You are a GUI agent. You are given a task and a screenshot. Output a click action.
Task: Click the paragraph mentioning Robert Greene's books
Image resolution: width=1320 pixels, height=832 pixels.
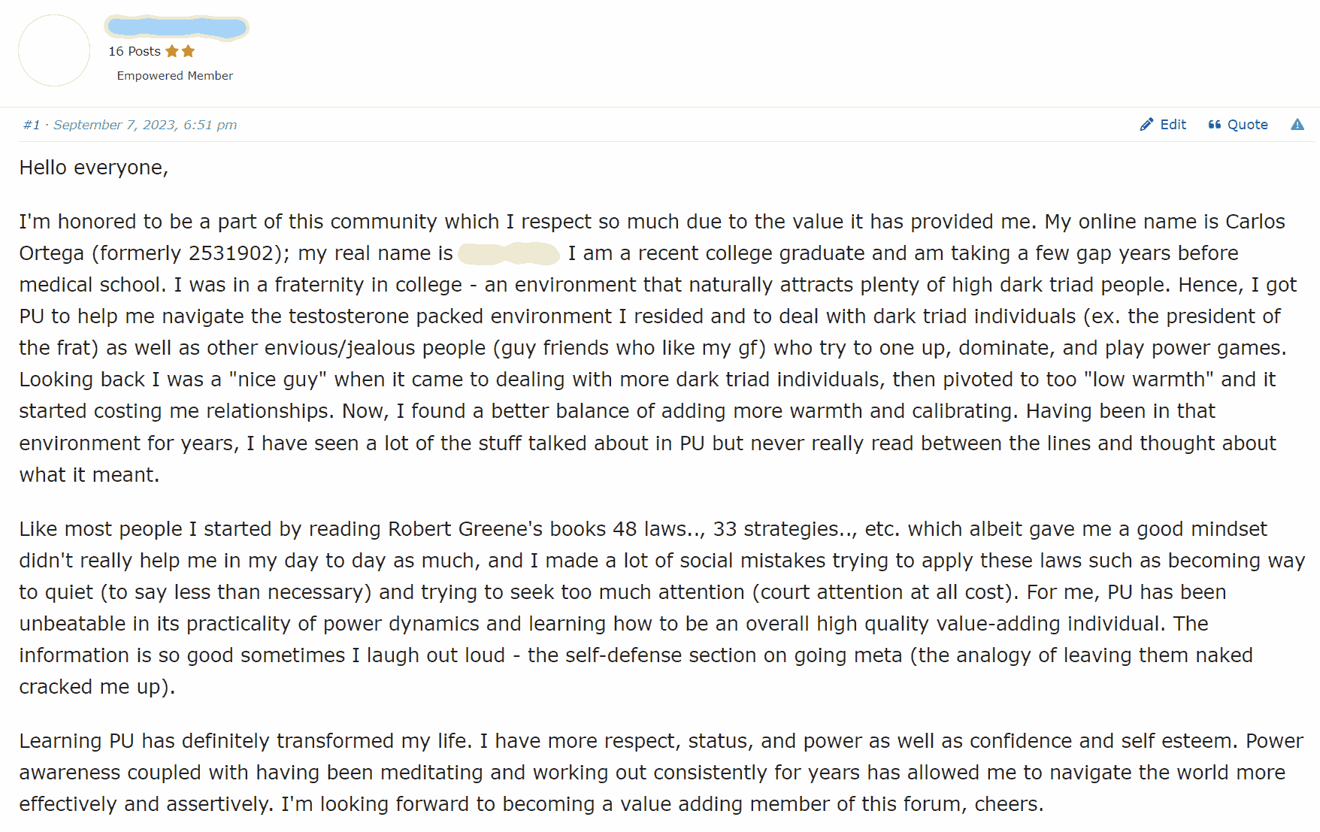(662, 607)
